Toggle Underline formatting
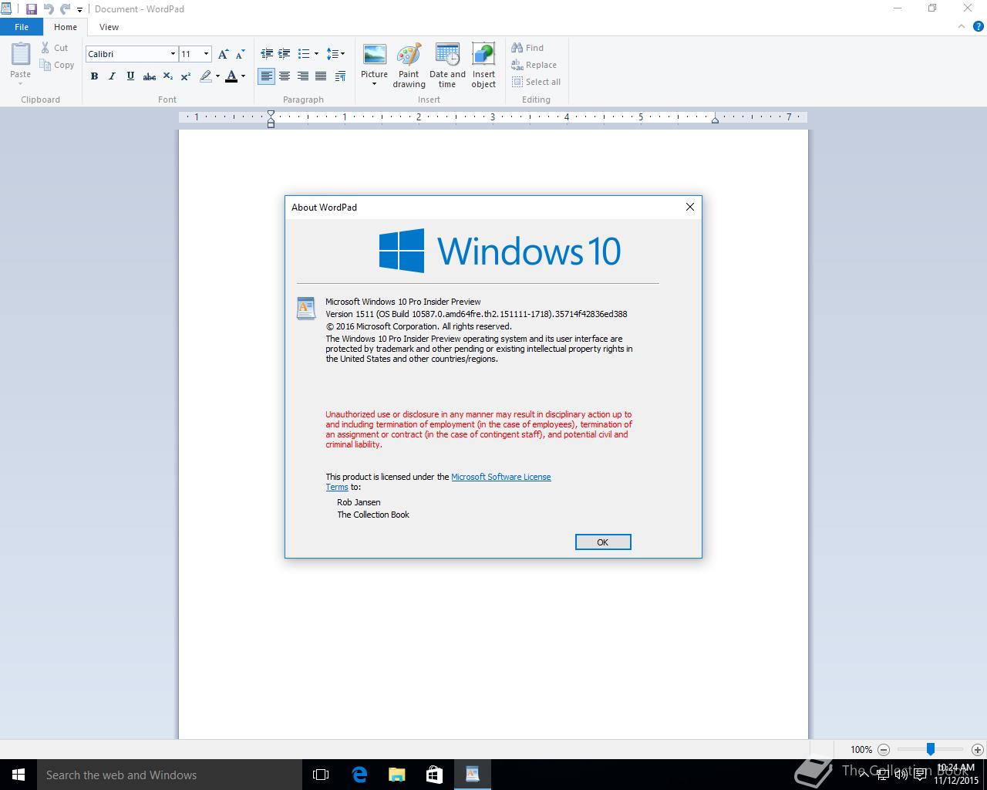Viewport: 987px width, 790px height. point(130,76)
